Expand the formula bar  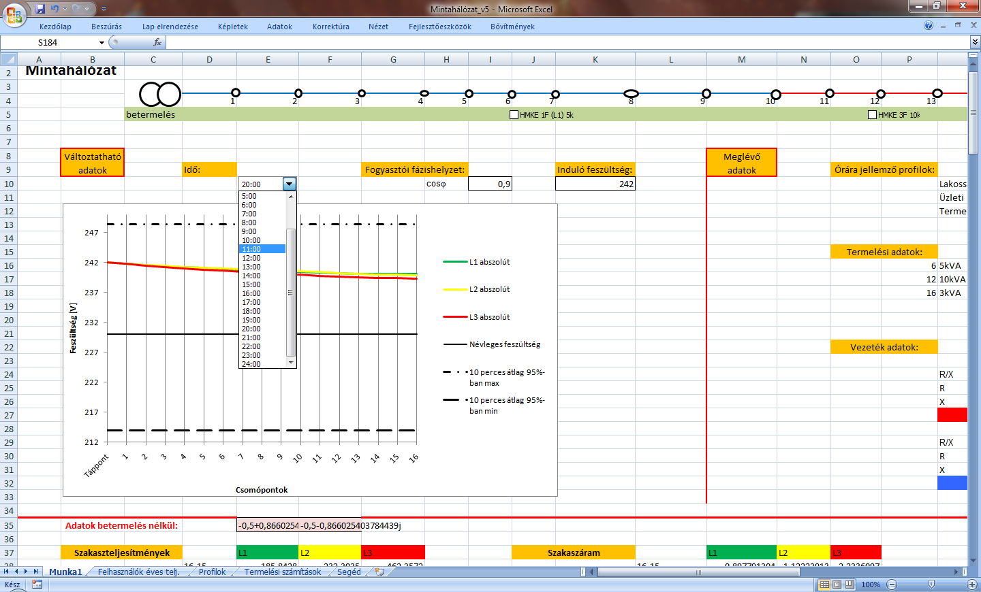pos(975,42)
